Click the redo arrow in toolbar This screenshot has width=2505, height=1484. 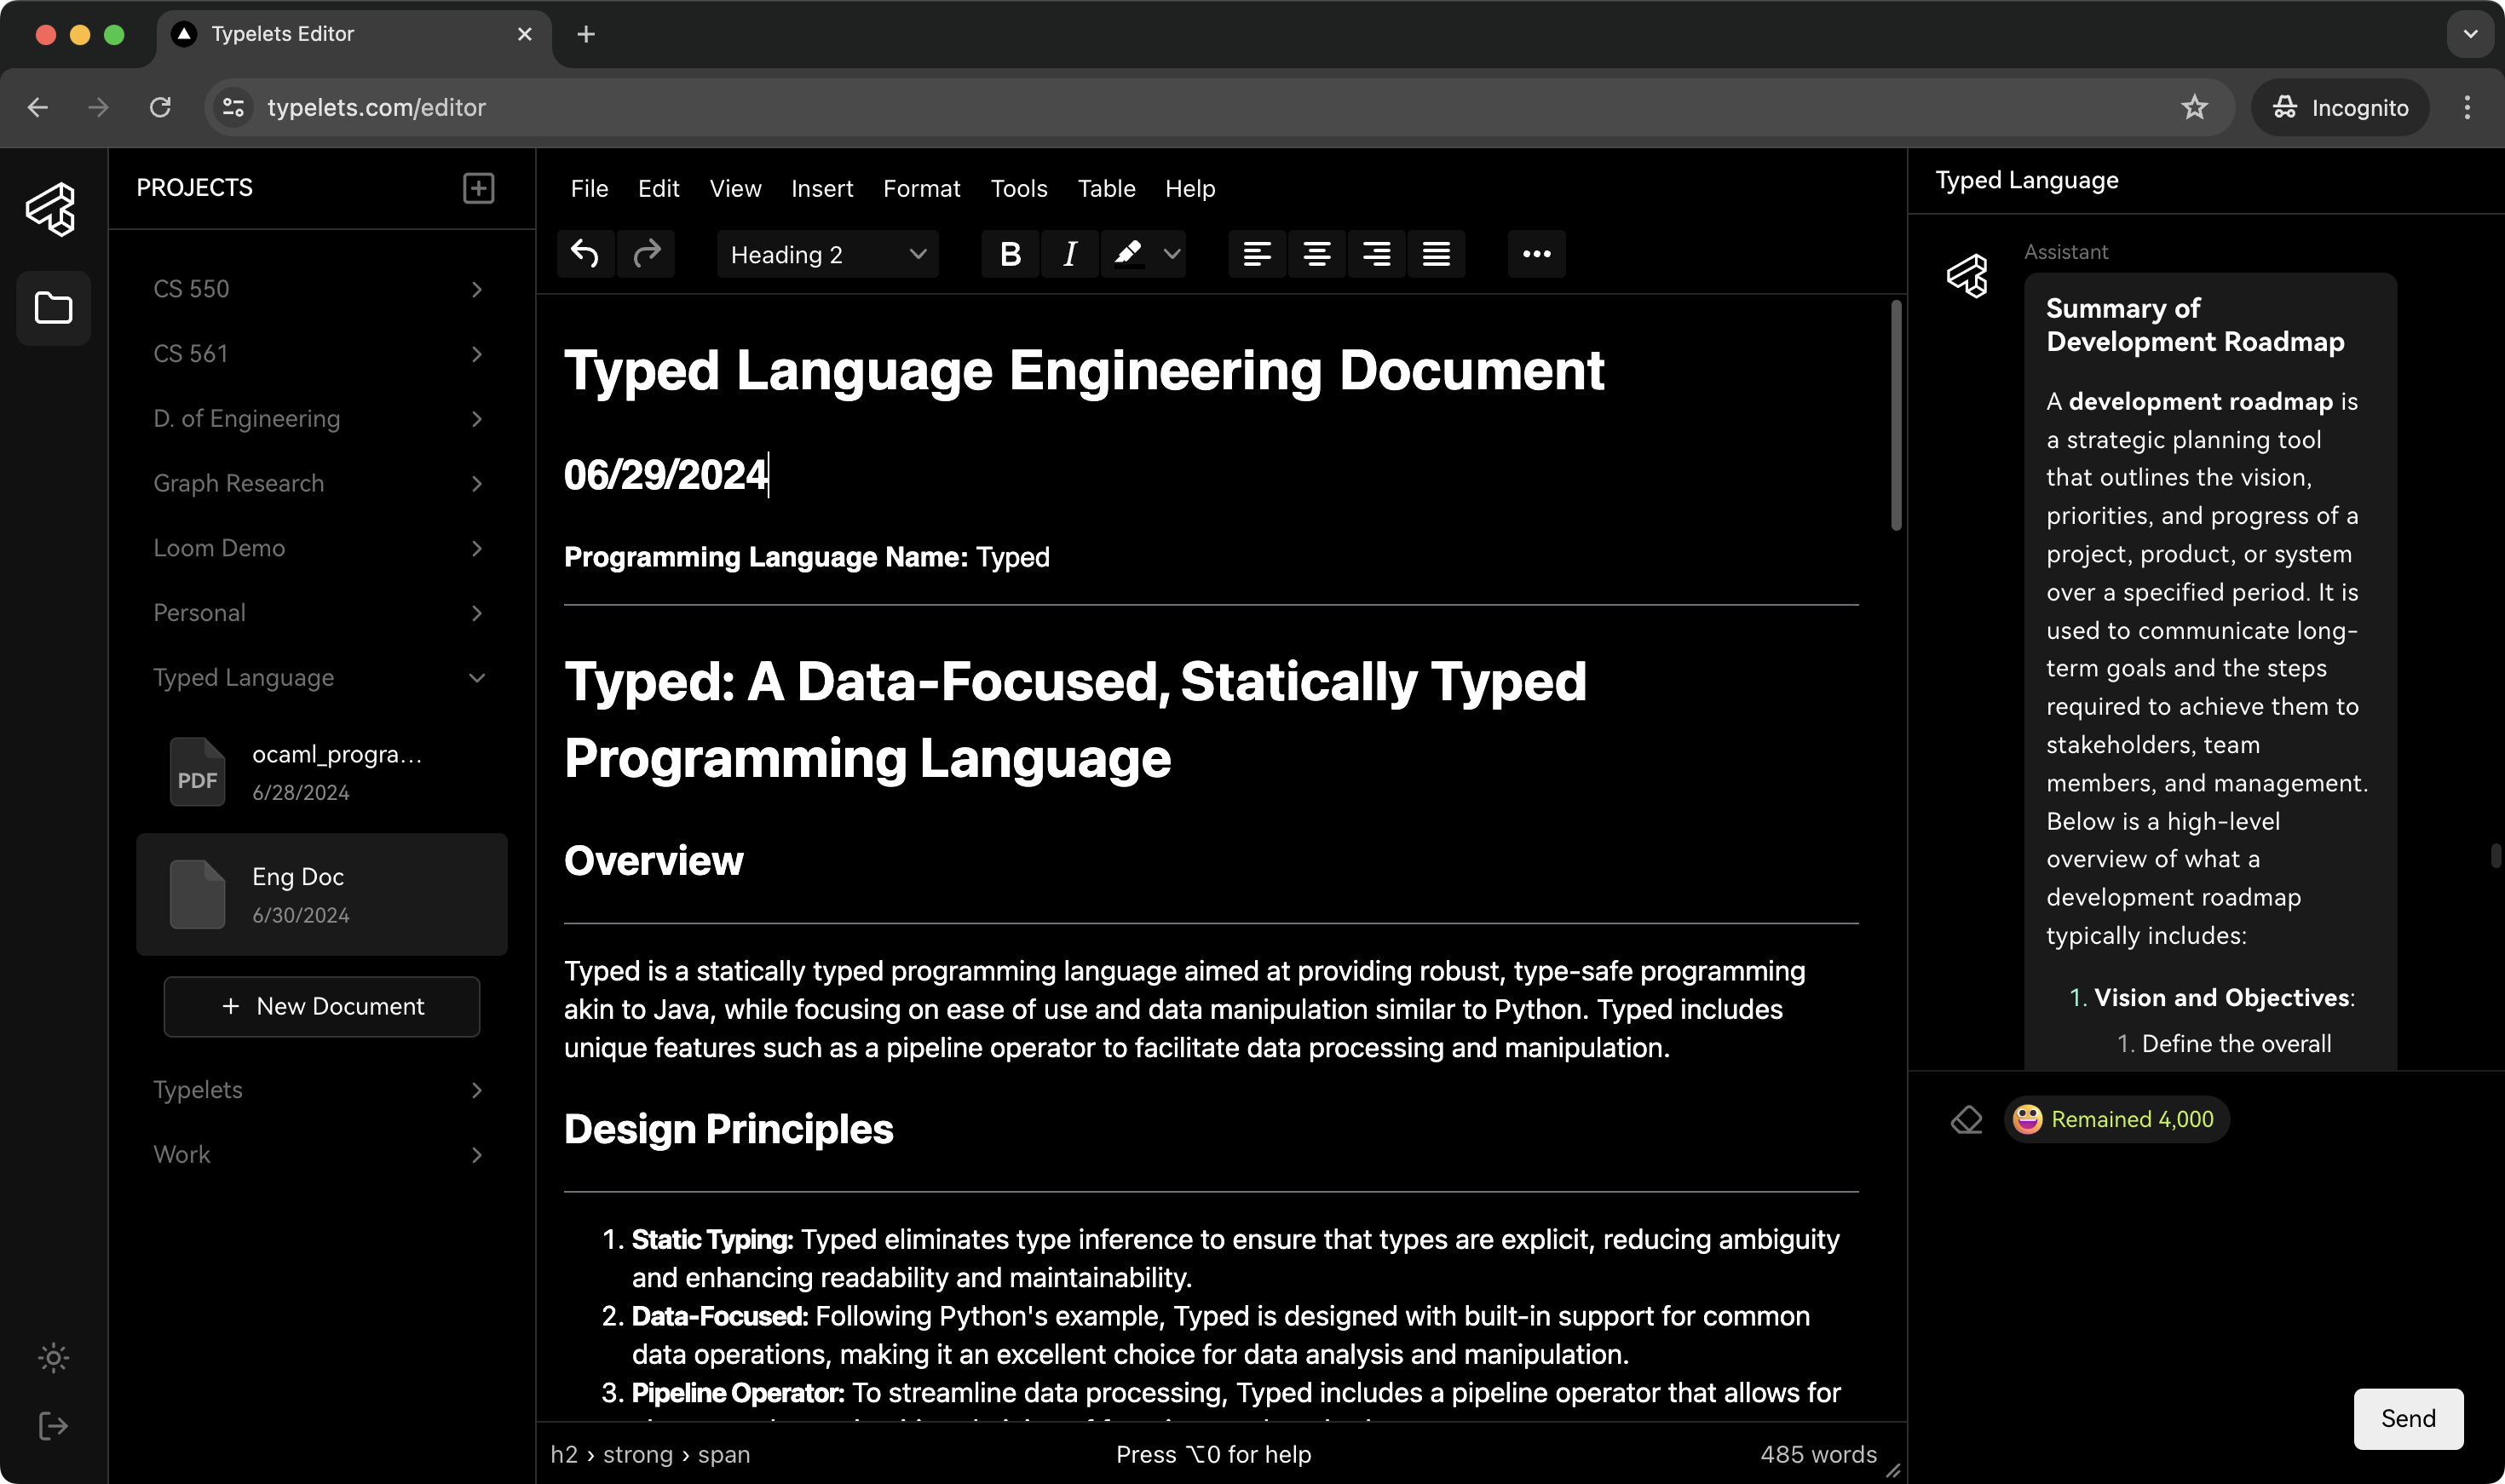(x=647, y=254)
